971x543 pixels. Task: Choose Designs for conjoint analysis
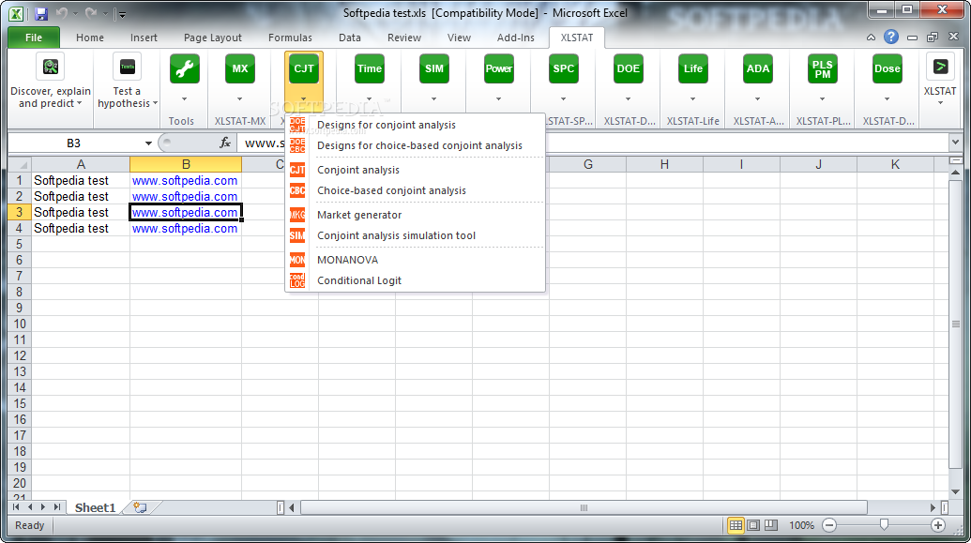pyautogui.click(x=416, y=125)
